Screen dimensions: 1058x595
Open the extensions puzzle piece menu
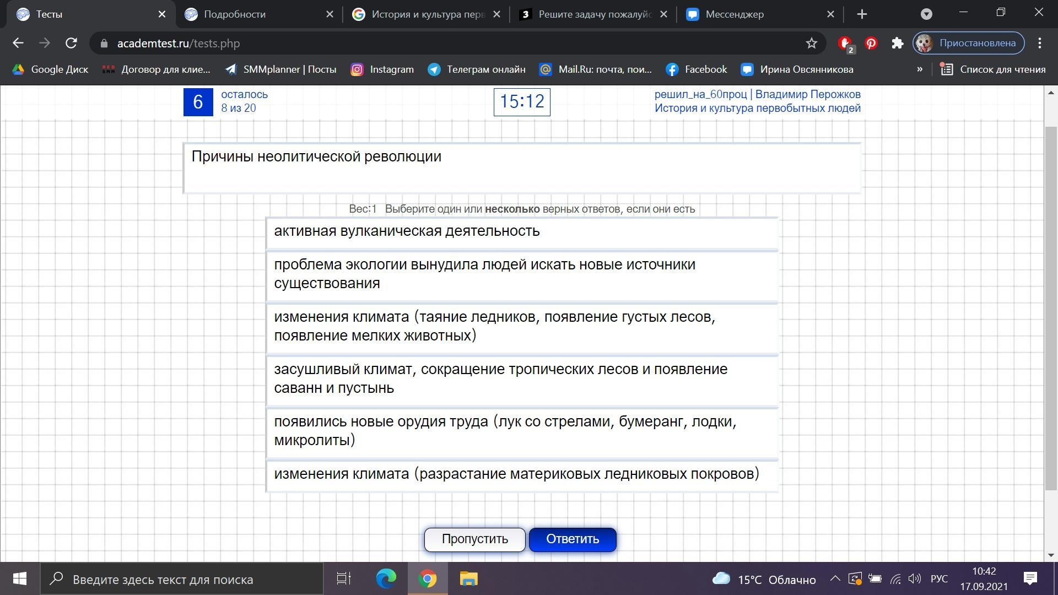(898, 43)
